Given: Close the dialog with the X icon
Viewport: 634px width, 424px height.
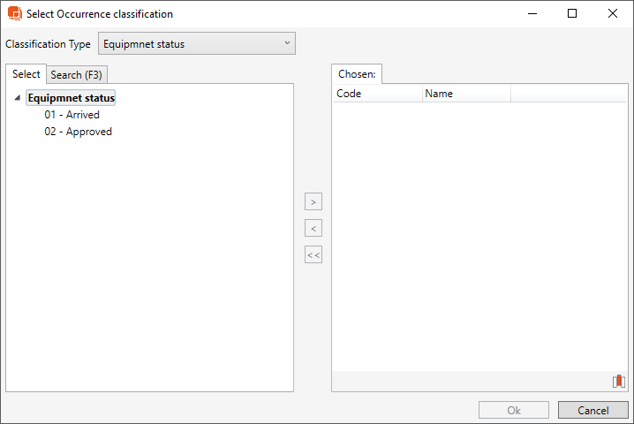Looking at the screenshot, I should 613,14.
